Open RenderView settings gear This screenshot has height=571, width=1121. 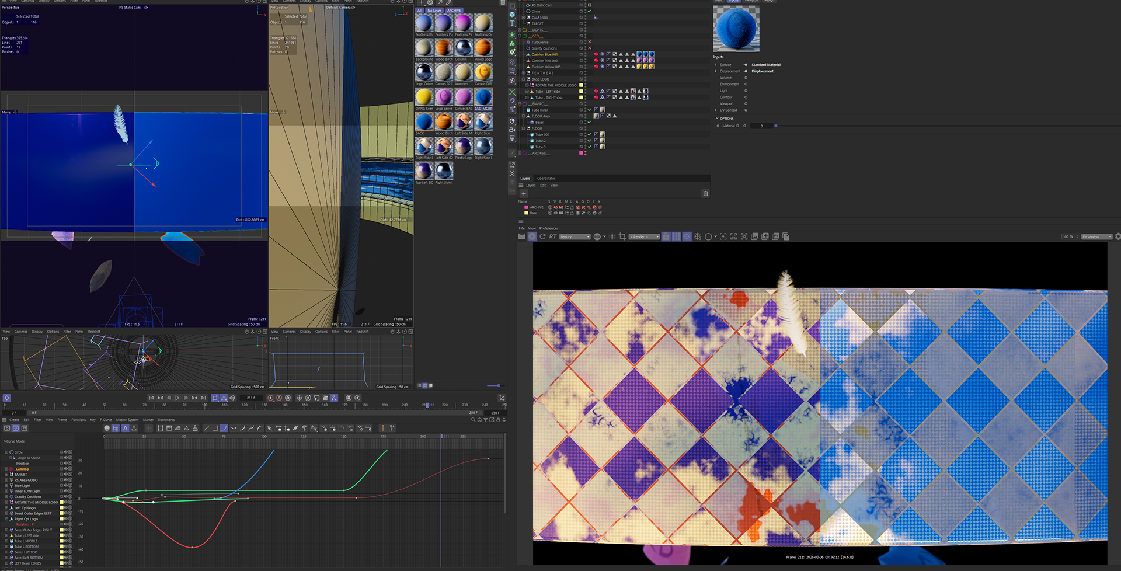(x=1117, y=236)
